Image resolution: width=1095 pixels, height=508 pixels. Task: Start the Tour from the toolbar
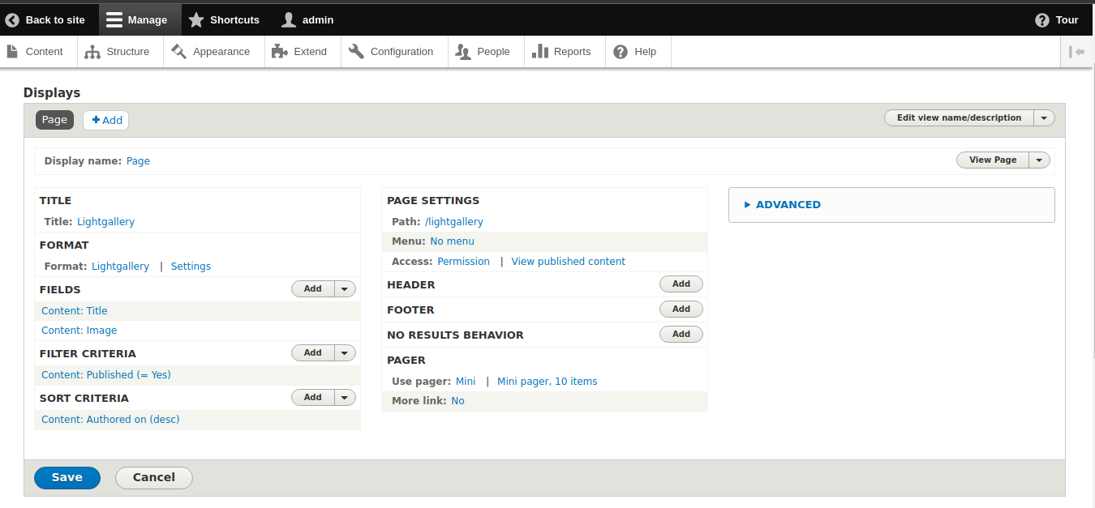(1056, 19)
